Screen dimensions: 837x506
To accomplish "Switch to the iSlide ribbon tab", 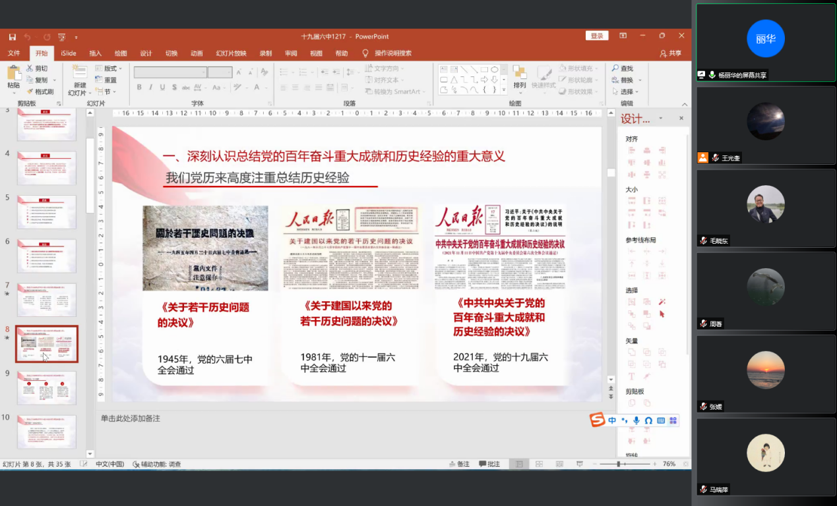I will [69, 53].
